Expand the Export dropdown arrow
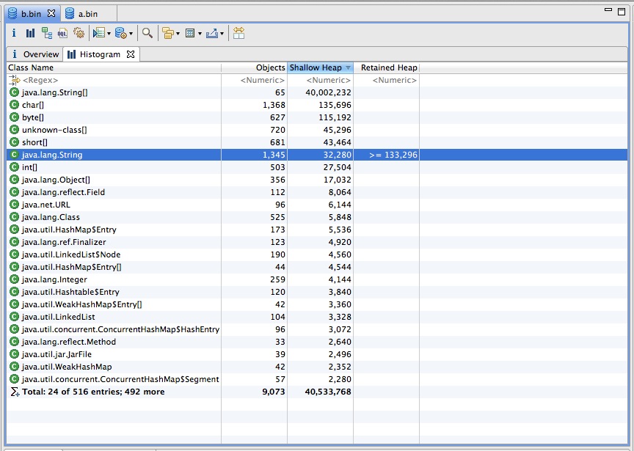Image resolution: width=634 pixels, height=451 pixels. click(x=222, y=34)
